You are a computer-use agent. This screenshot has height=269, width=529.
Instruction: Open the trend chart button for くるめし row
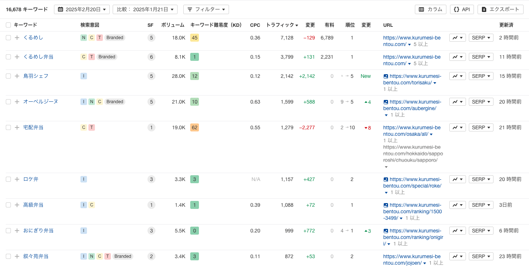[457, 38]
